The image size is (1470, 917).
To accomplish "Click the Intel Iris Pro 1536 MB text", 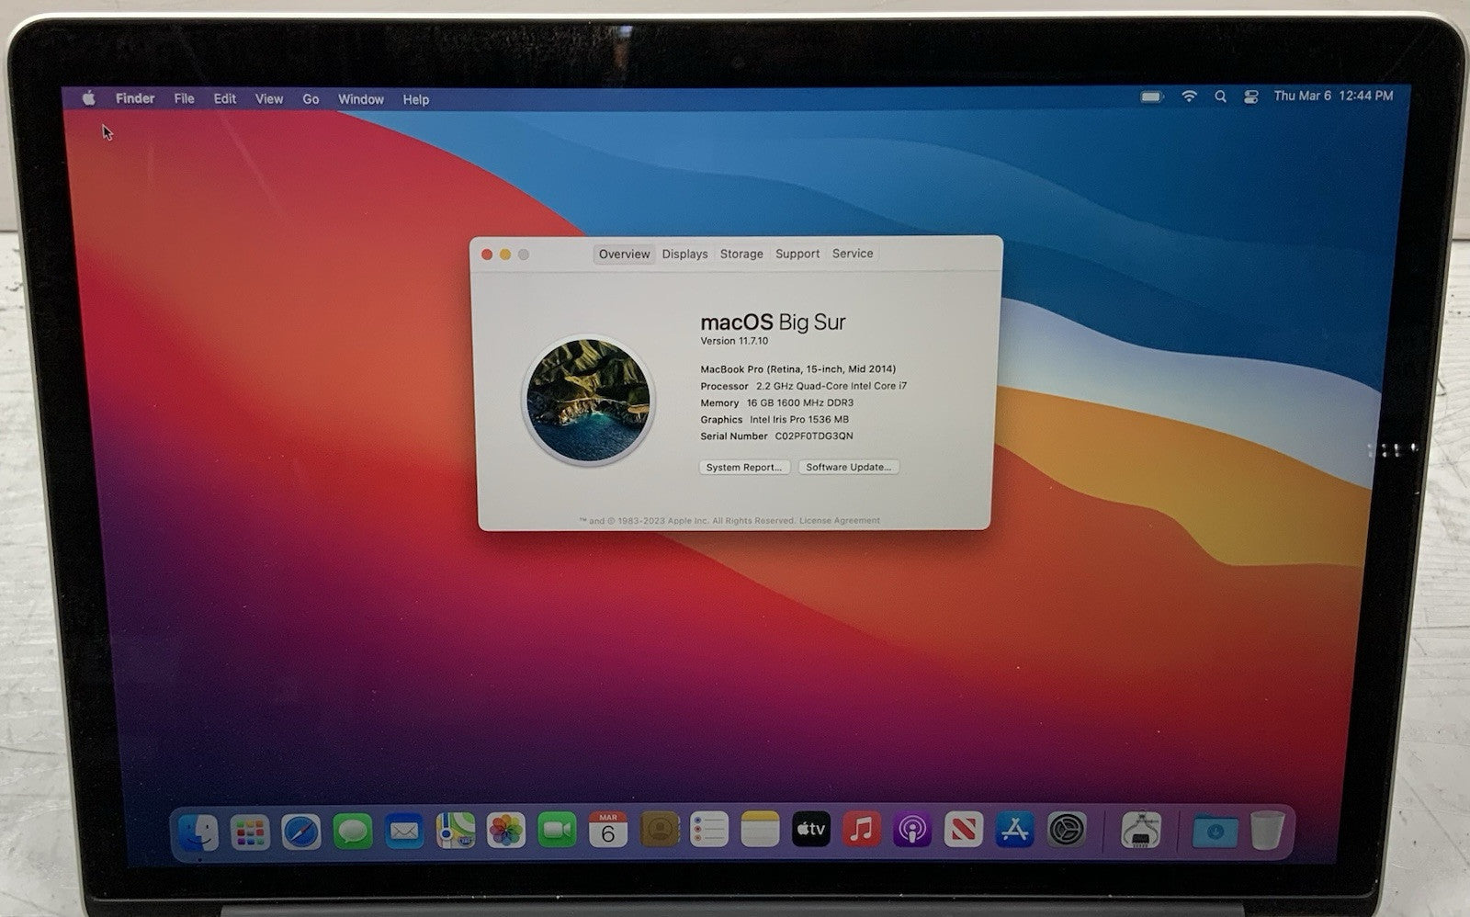I will (x=799, y=420).
